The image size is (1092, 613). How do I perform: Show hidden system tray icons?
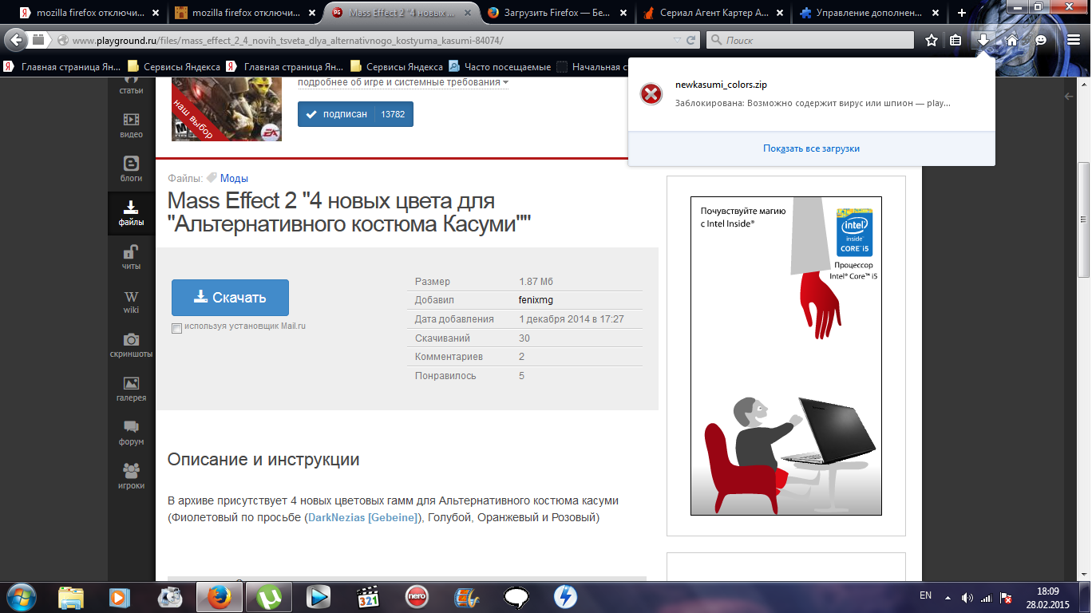pyautogui.click(x=948, y=597)
